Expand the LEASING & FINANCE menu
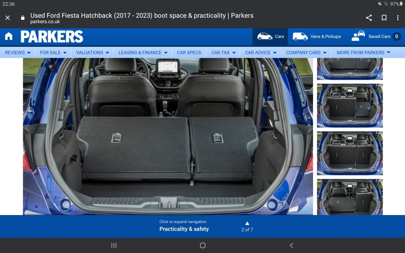This screenshot has width=405, height=253. click(143, 52)
